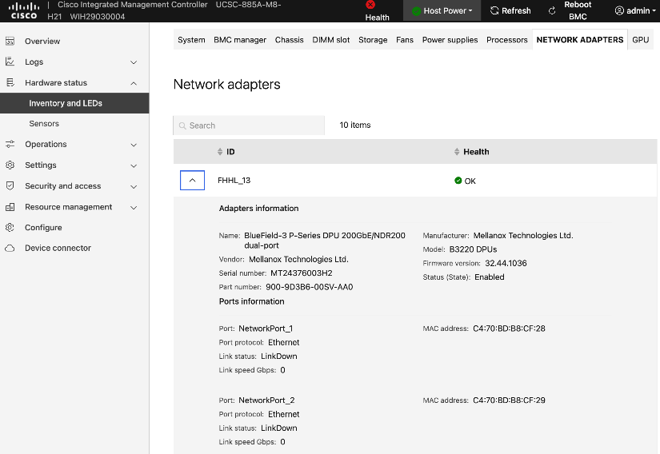This screenshot has height=454, width=660.
Task: Collapse the Hardware status chevron
Action: 134,83
